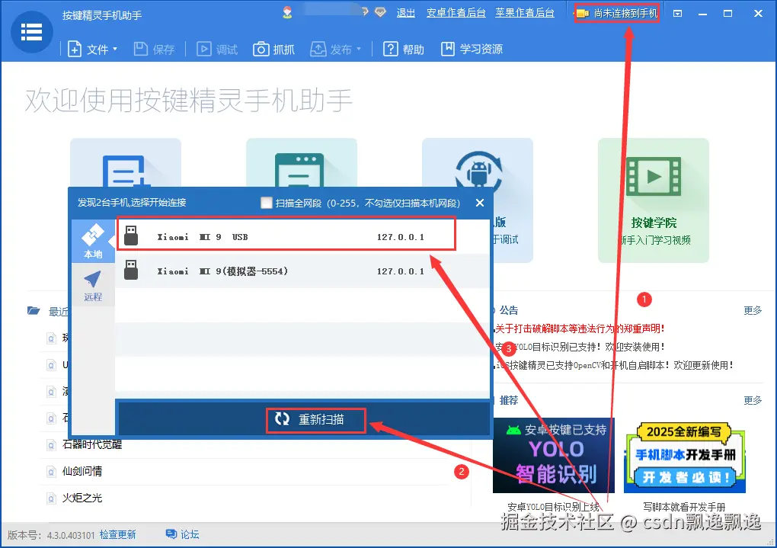Click the 重新扫描 rescan button
Screen dimensions: 777x548
pos(316,420)
